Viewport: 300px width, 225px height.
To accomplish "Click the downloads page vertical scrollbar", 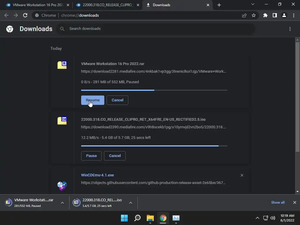I will (297, 97).
